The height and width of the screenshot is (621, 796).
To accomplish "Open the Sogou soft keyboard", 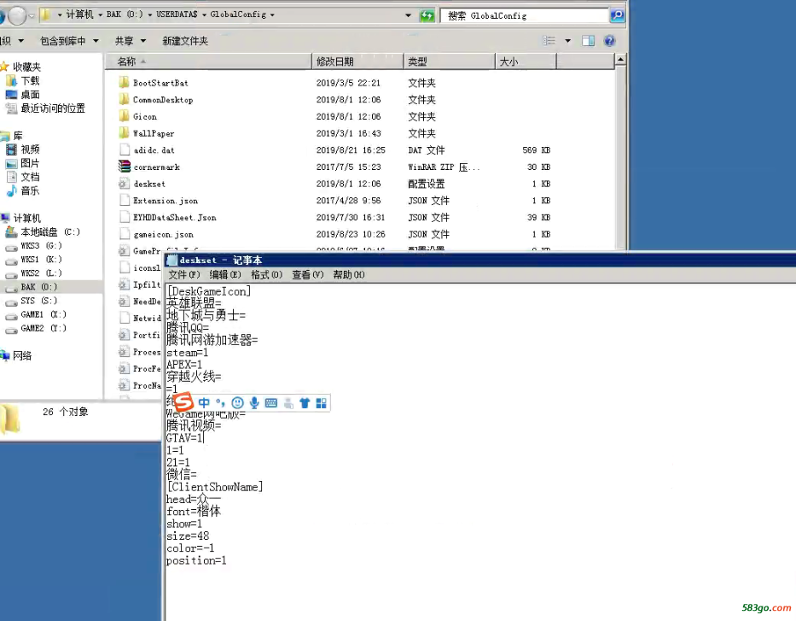I will tap(271, 403).
